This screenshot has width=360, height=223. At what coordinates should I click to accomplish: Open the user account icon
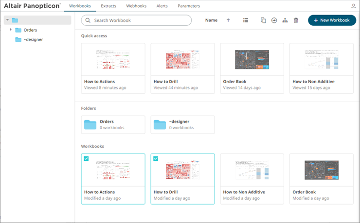pyautogui.click(x=353, y=6)
